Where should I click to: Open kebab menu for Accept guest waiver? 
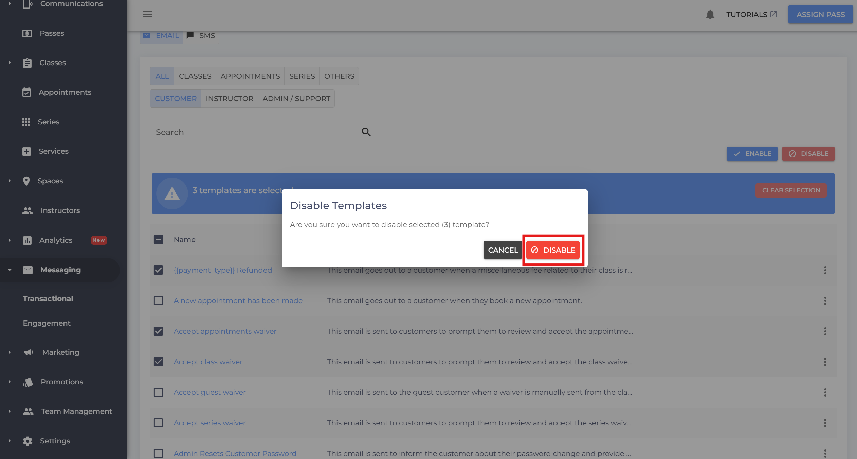coord(825,392)
